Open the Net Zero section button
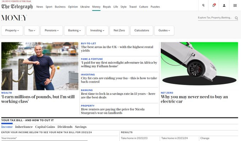 click(x=119, y=30)
